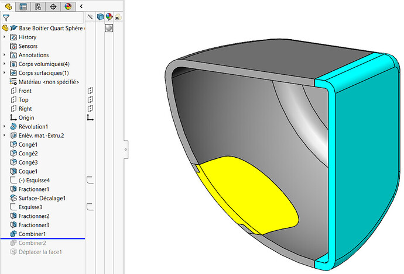
Task: Click the part appearance sphere swatch
Action: [x=108, y=28]
